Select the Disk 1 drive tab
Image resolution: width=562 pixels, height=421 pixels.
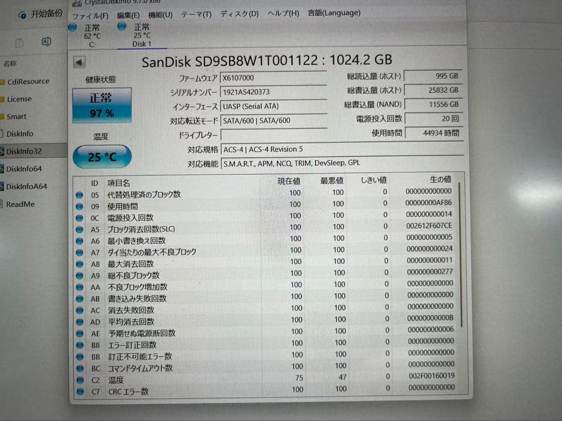tap(142, 35)
